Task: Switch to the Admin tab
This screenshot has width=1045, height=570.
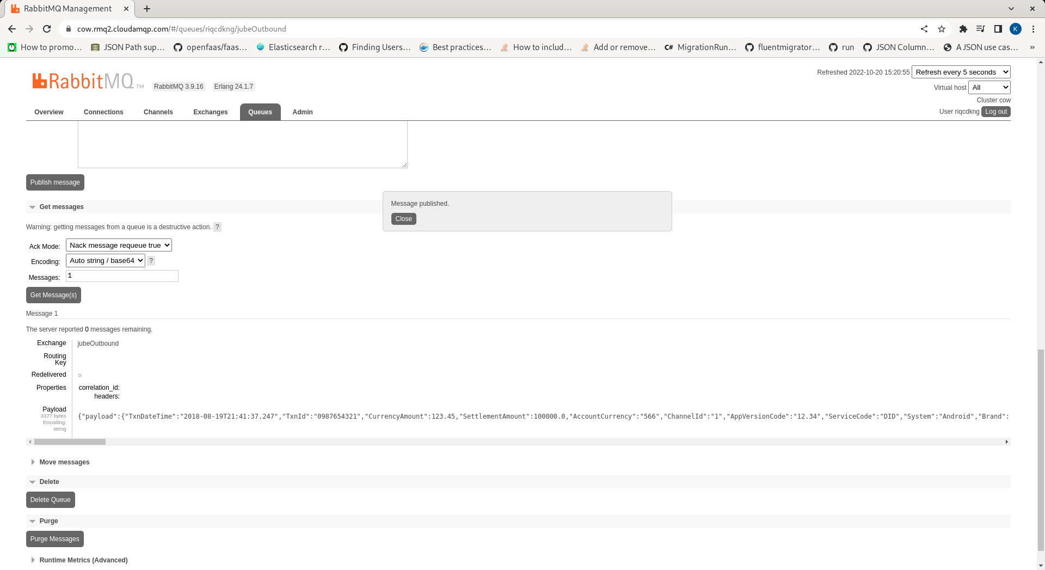Action: pos(303,112)
